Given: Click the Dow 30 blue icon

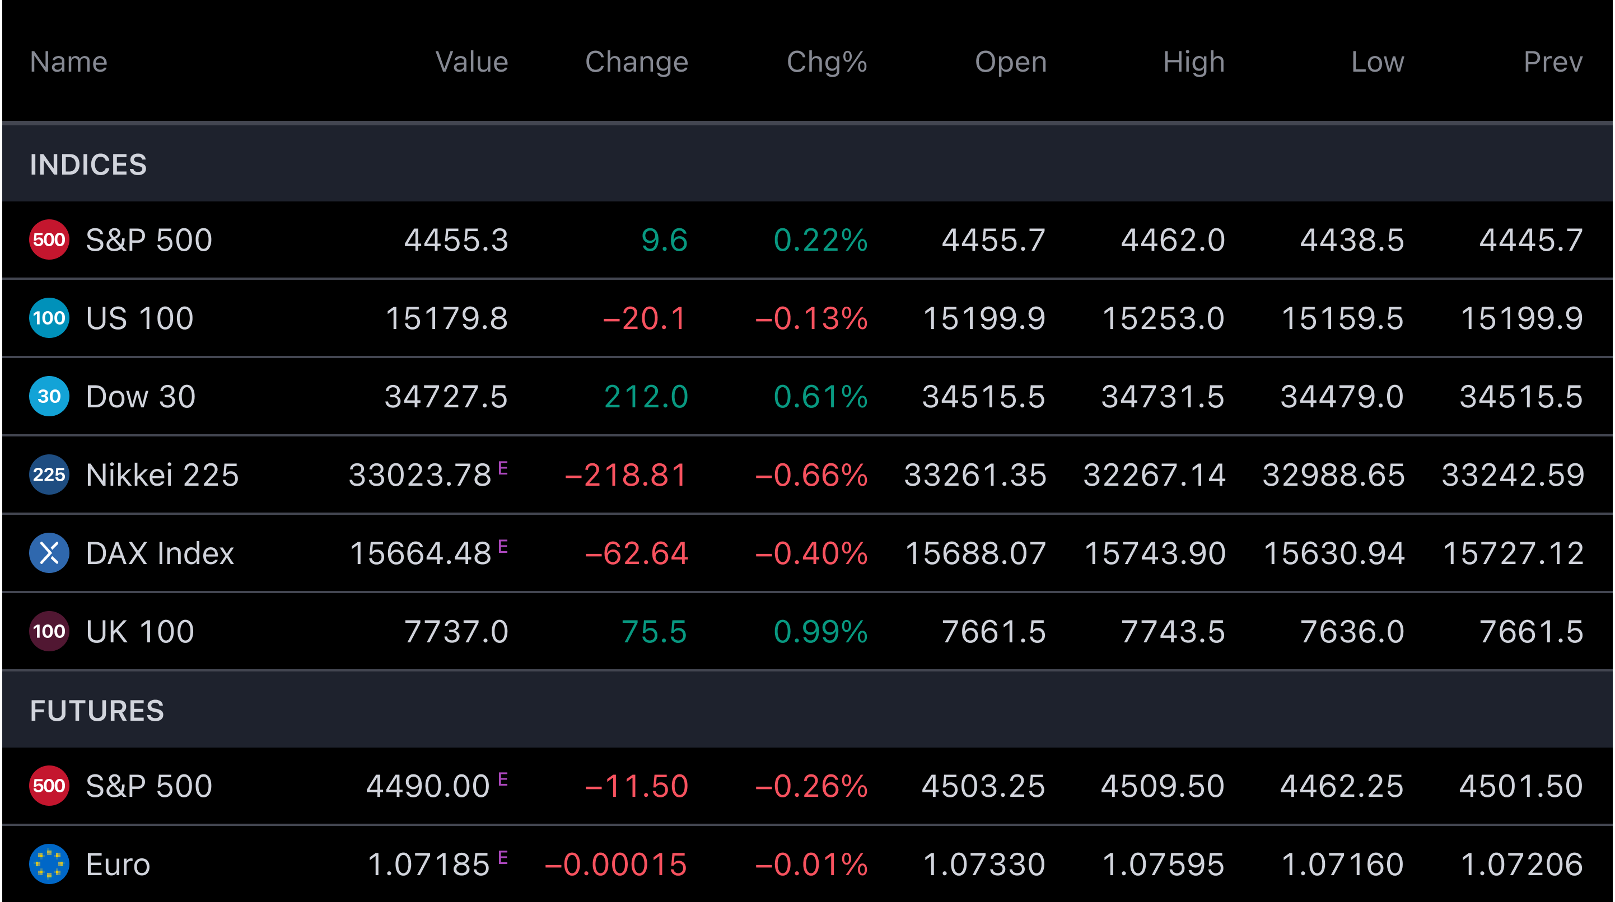Looking at the screenshot, I should (49, 397).
